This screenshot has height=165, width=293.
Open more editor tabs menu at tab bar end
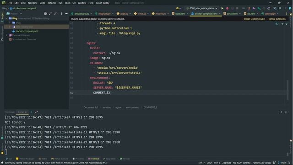(286, 14)
